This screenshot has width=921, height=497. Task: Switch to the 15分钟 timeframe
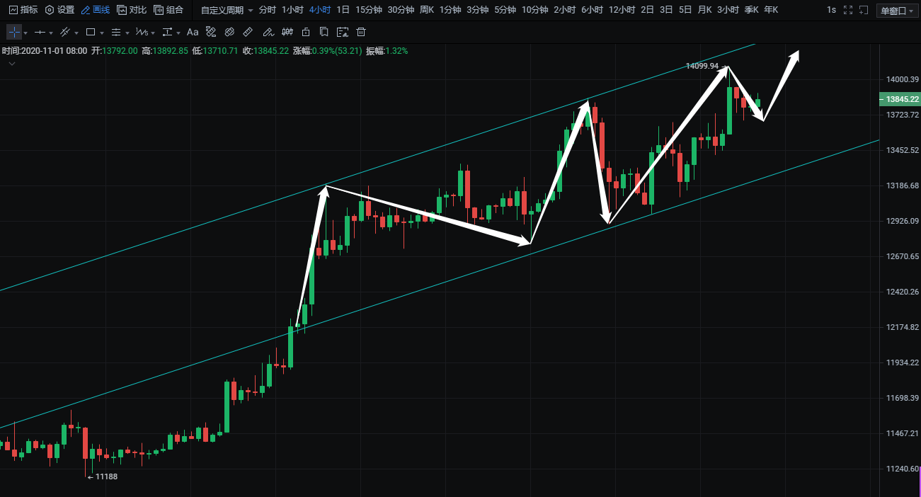click(x=368, y=10)
